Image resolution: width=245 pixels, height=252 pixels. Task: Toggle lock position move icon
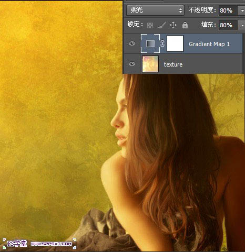click(x=173, y=25)
